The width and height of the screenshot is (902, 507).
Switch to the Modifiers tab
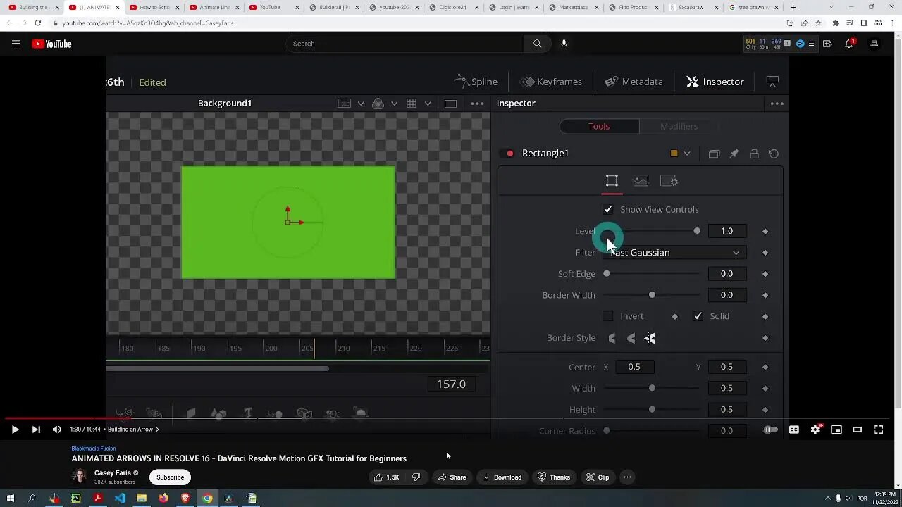pyautogui.click(x=679, y=126)
